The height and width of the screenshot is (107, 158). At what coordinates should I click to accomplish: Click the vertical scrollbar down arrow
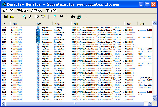[154, 99]
